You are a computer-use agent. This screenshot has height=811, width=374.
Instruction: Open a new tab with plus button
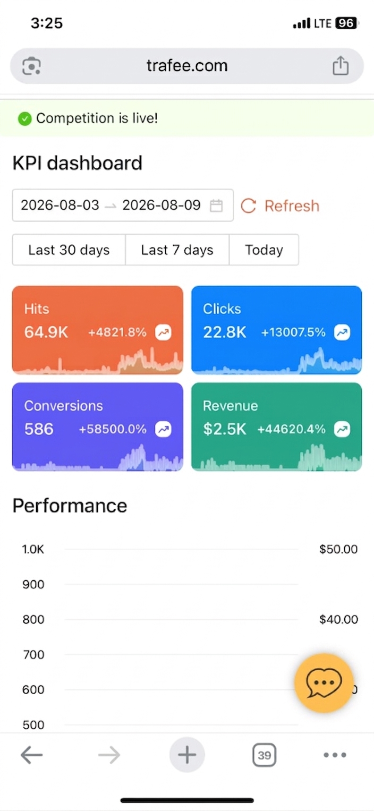pos(187,755)
